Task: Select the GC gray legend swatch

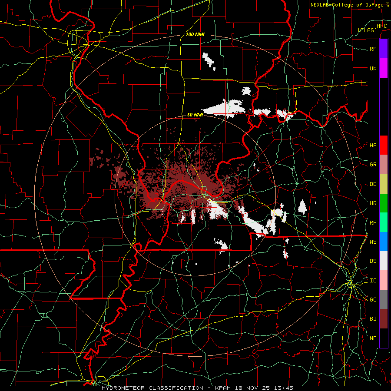Action: [384, 299]
